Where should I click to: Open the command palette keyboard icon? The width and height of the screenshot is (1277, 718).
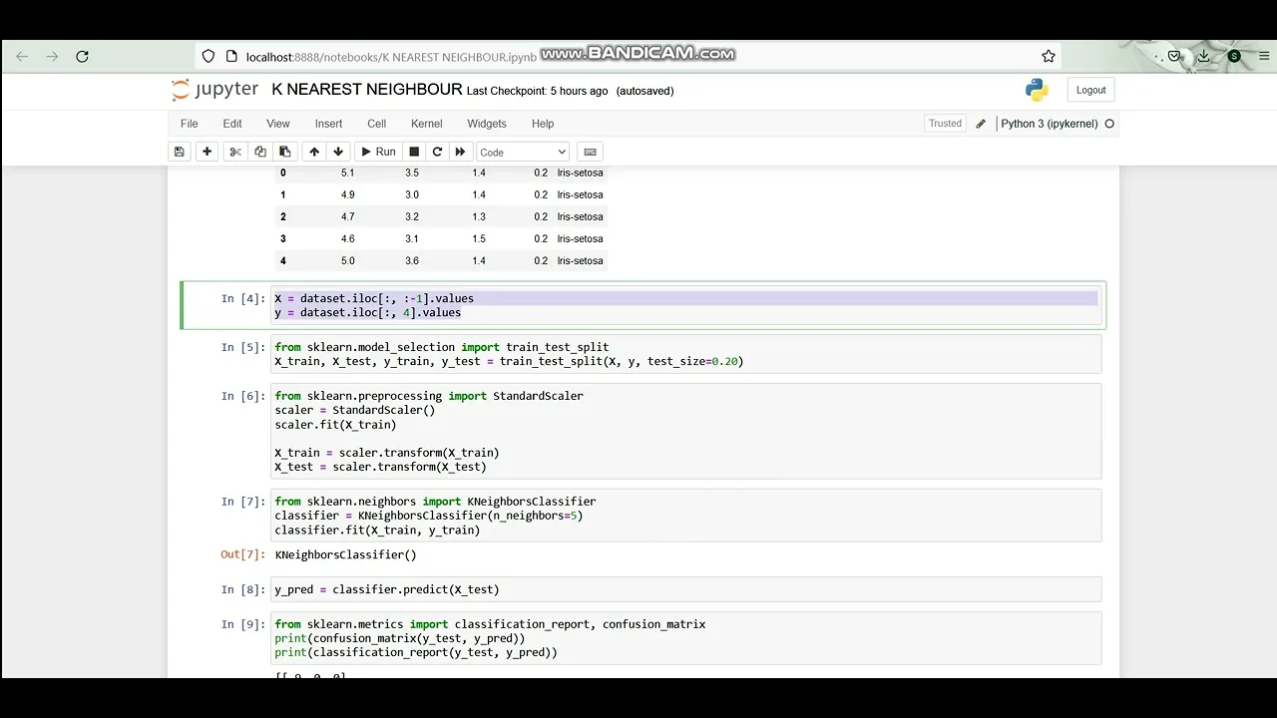590,152
